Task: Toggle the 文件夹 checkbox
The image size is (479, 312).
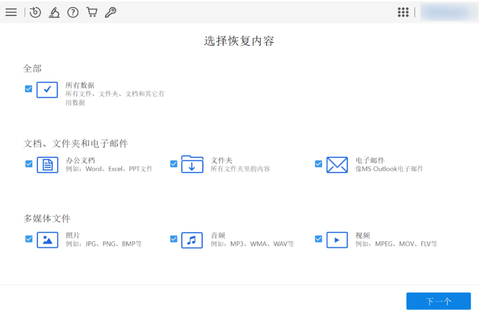Action: point(174,164)
